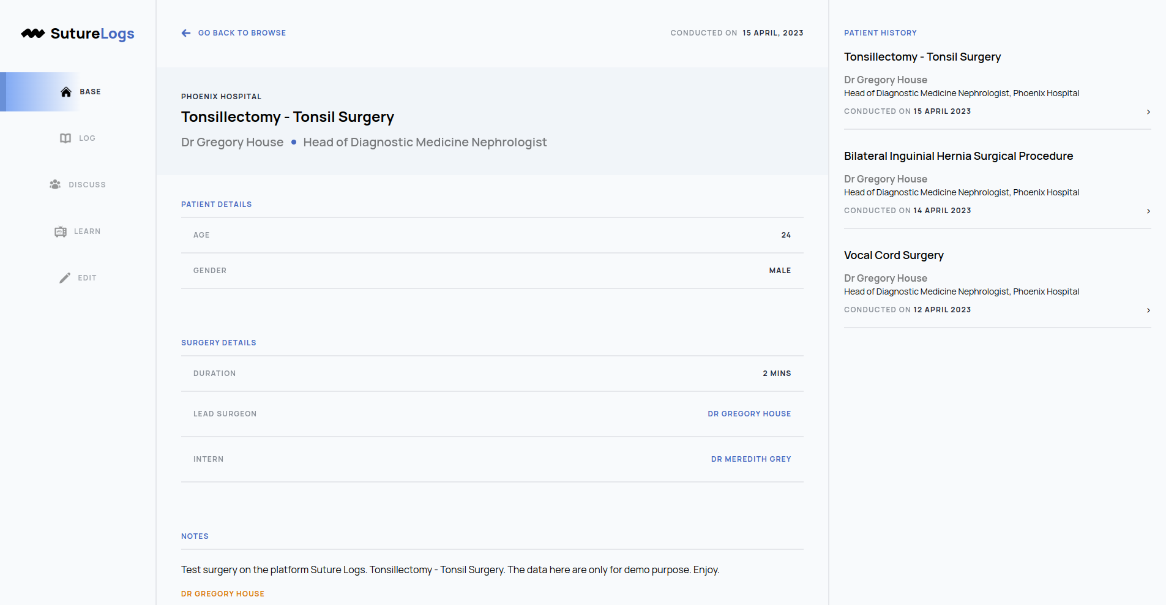
Task: Click the Base home icon
Action: click(x=66, y=92)
